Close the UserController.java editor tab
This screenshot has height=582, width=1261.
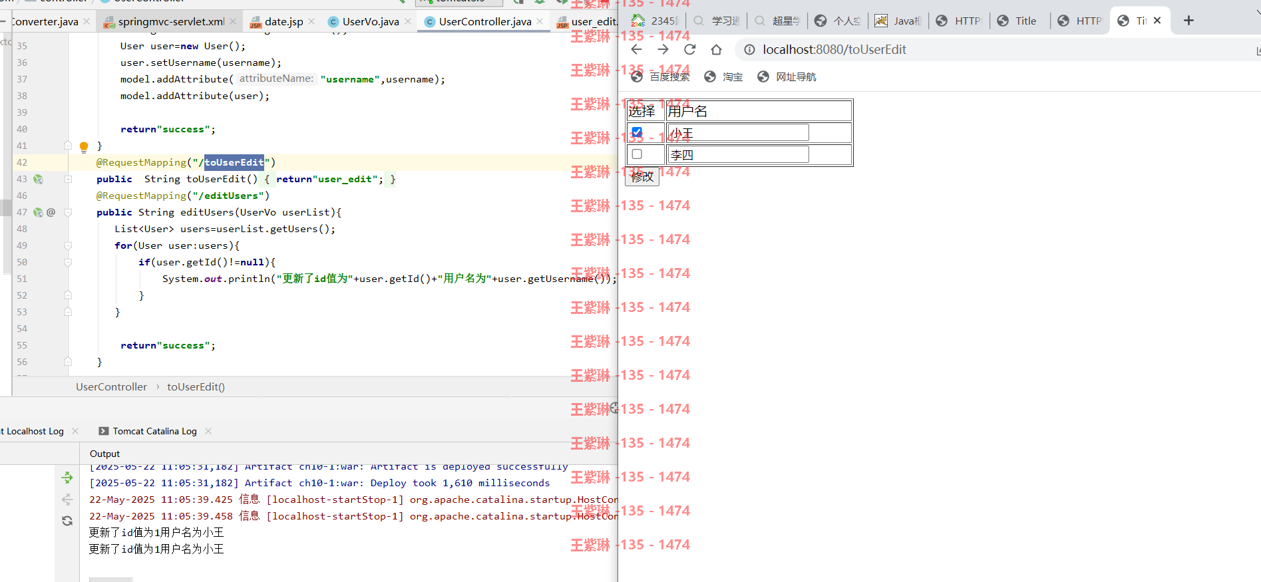click(540, 21)
